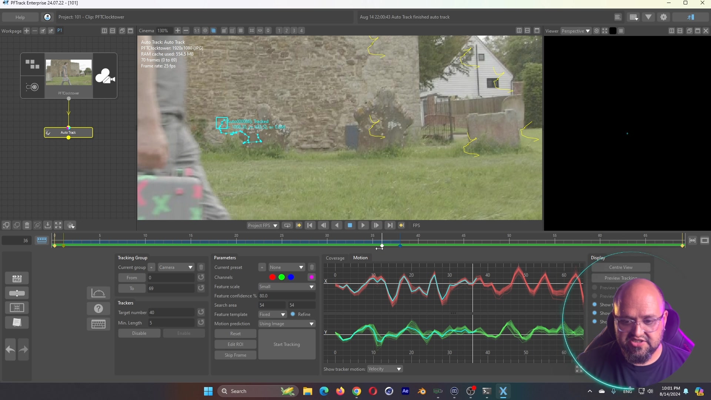This screenshot has width=711, height=400.
Task: Click the user account icon next to Help
Action: coord(47,17)
